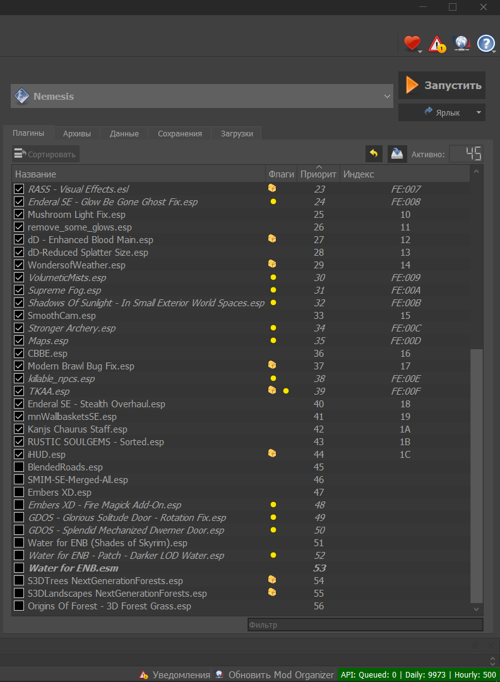Sort by the Флаги column header
The height and width of the screenshot is (682, 500).
point(282,174)
